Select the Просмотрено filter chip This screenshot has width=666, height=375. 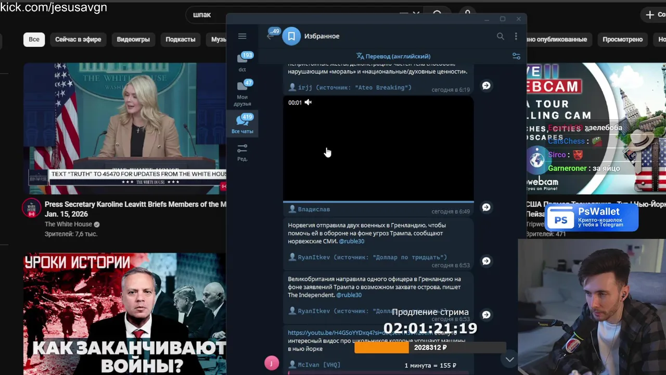622,39
